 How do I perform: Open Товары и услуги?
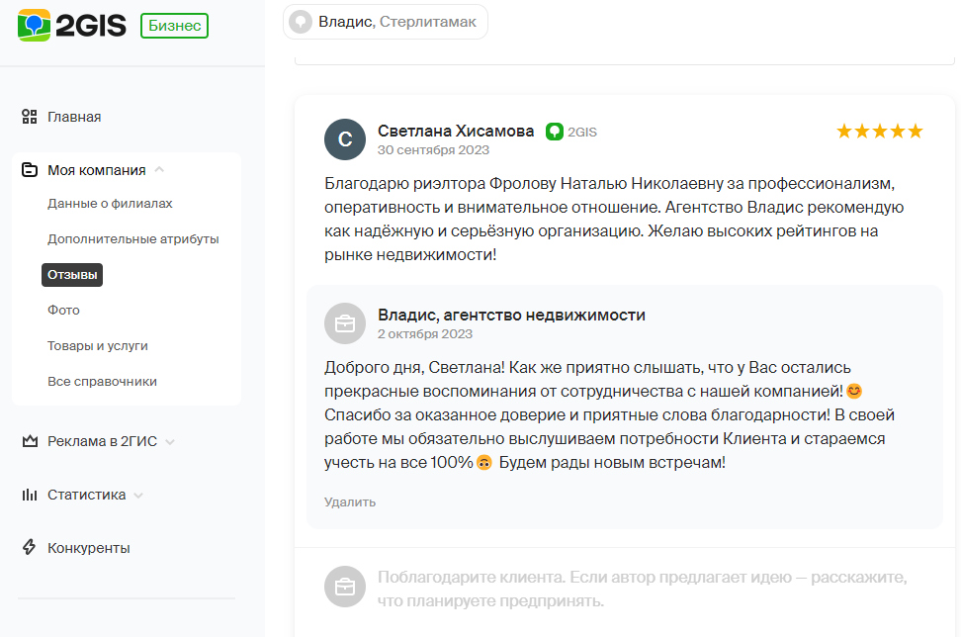click(98, 346)
